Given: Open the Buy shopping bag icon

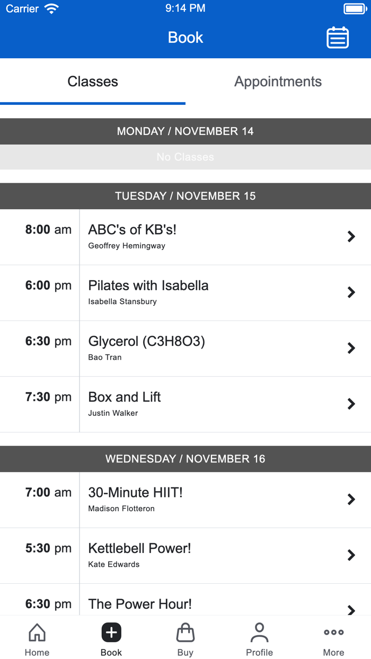Looking at the screenshot, I should click(x=185, y=633).
